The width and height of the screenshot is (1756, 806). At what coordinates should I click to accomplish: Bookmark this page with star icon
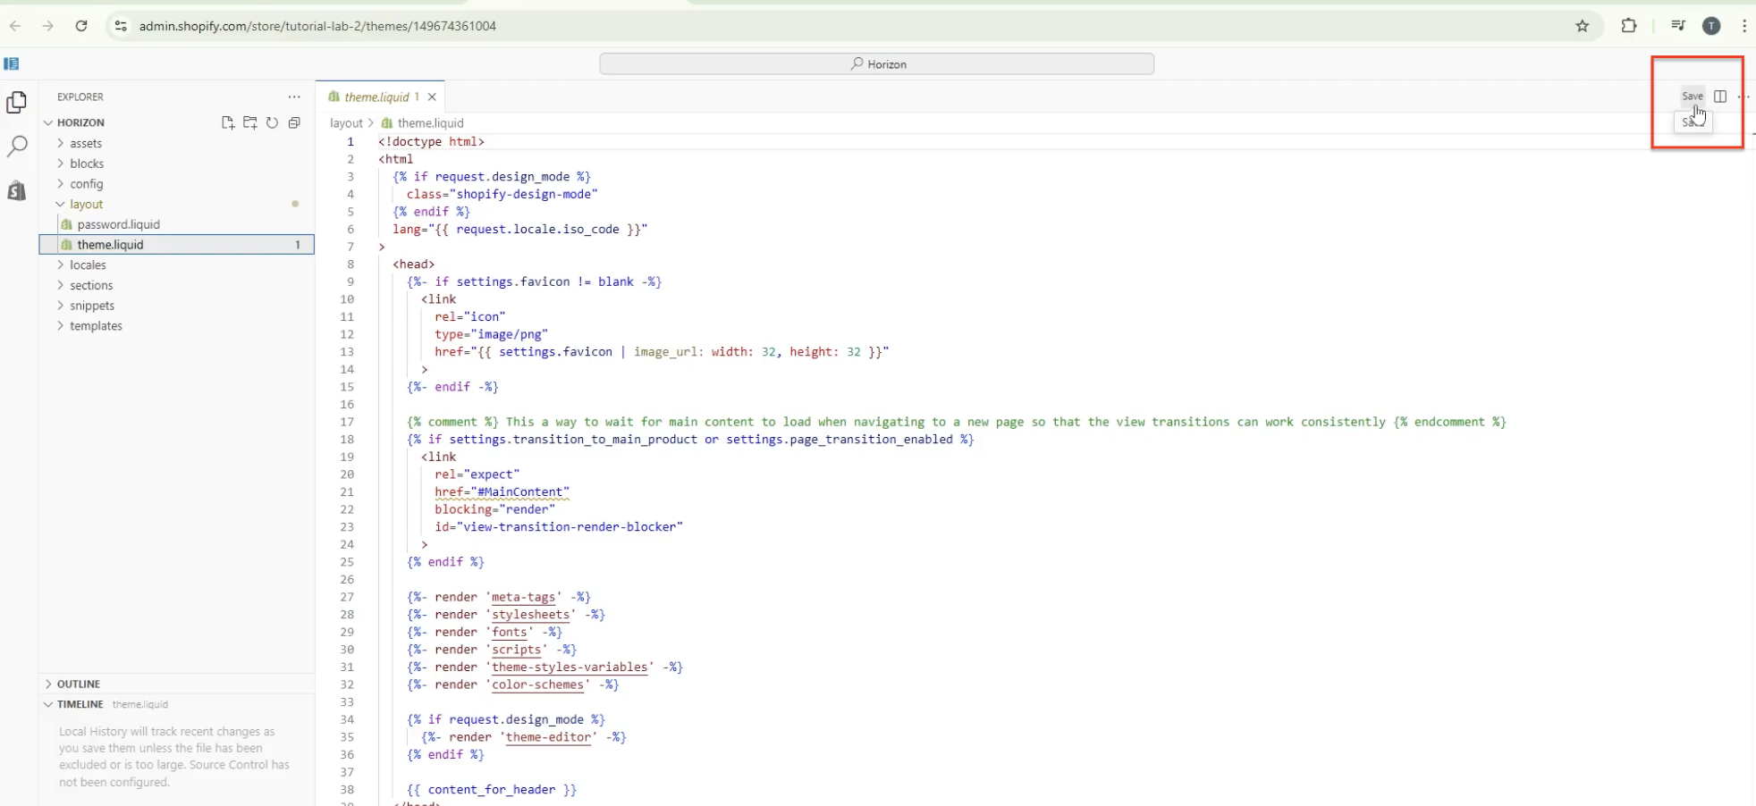coord(1583,26)
